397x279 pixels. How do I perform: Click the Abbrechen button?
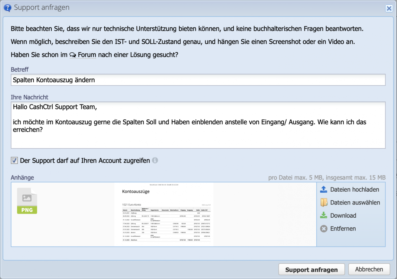coord(369,269)
